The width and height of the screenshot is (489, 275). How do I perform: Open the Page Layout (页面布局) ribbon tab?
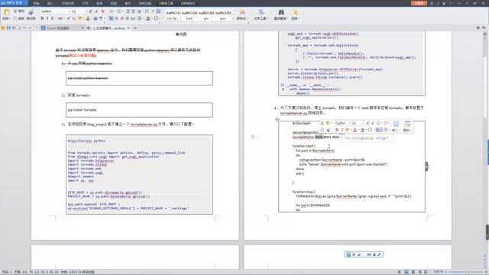click(x=68, y=3)
